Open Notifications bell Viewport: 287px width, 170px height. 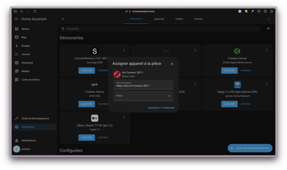pos(17,140)
